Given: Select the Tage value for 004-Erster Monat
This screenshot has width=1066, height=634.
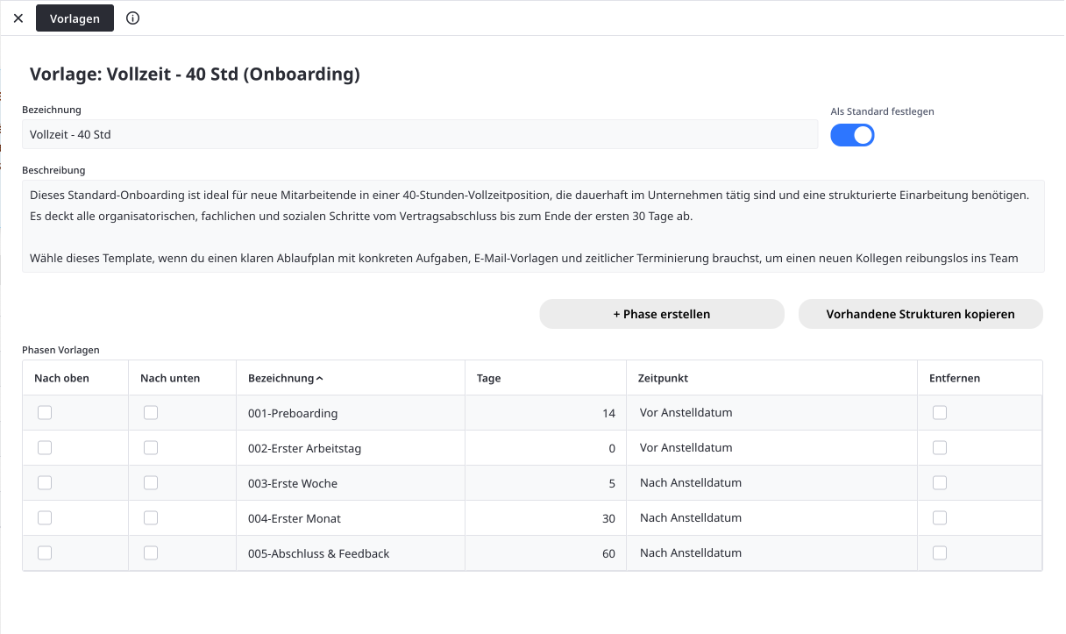Looking at the screenshot, I should pyautogui.click(x=544, y=518).
